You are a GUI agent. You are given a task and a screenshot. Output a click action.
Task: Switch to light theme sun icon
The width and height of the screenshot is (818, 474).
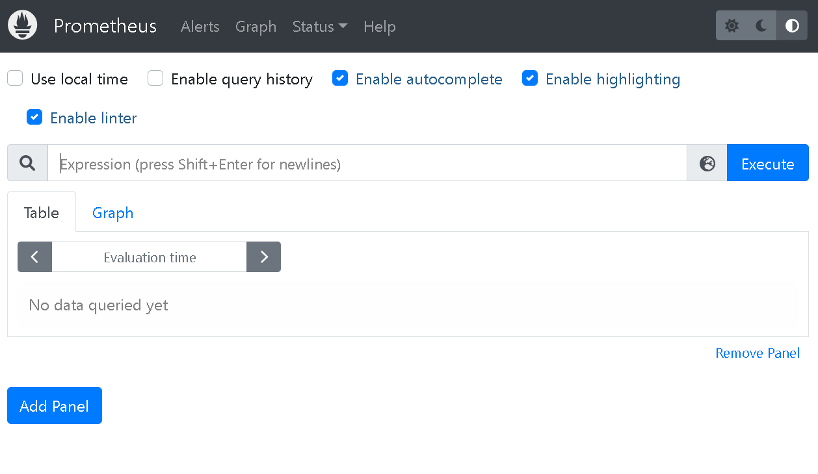point(732,26)
